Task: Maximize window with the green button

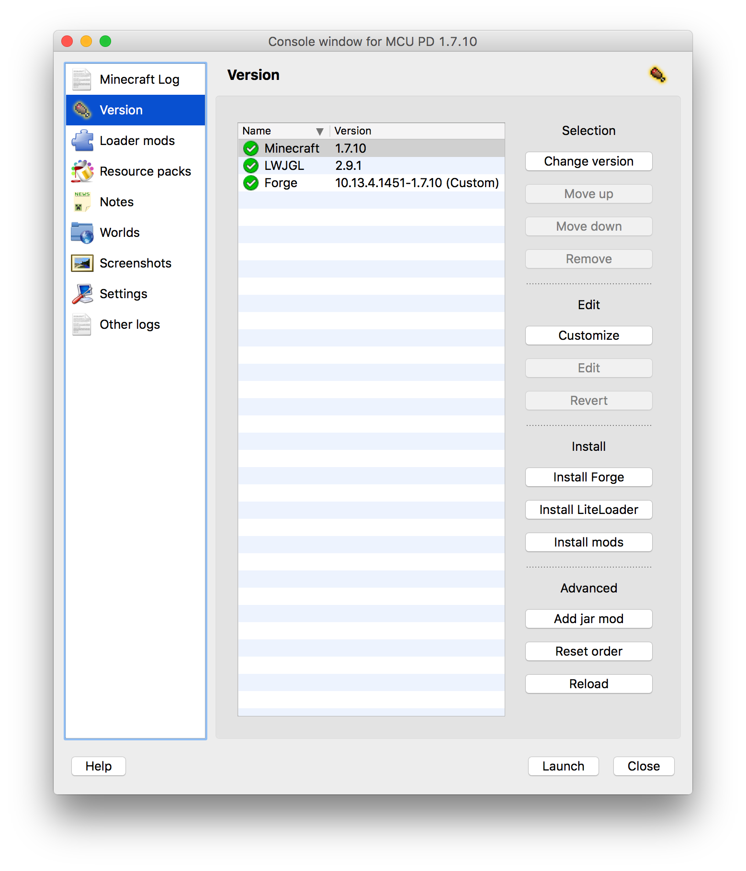Action: pyautogui.click(x=105, y=41)
